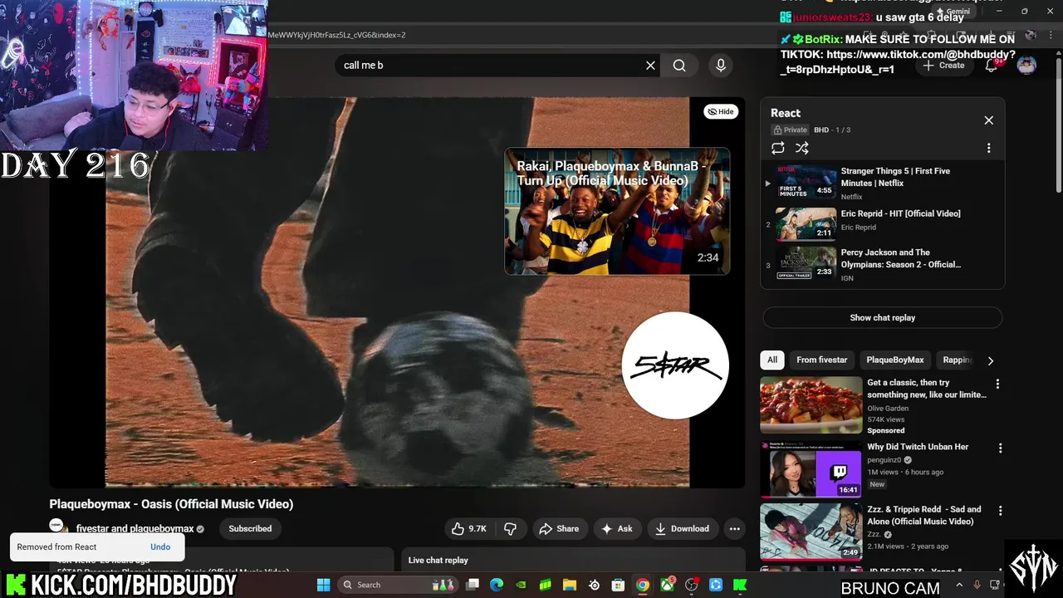
Task: Select the All filter chip
Action: (772, 360)
